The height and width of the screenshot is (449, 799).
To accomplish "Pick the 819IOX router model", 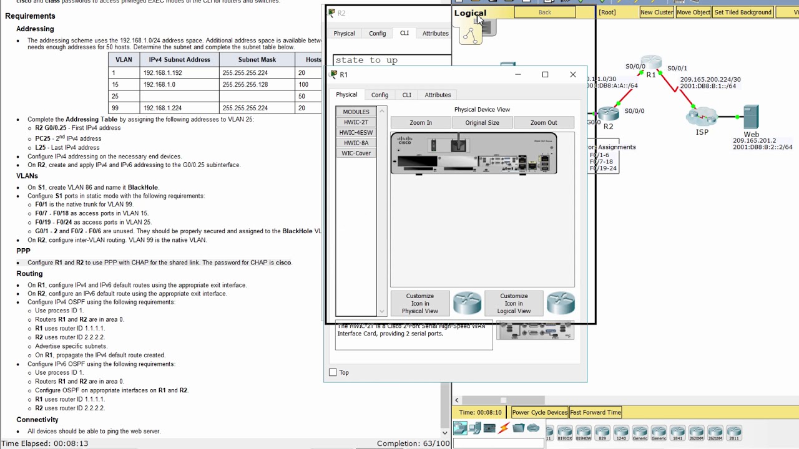I will [565, 433].
